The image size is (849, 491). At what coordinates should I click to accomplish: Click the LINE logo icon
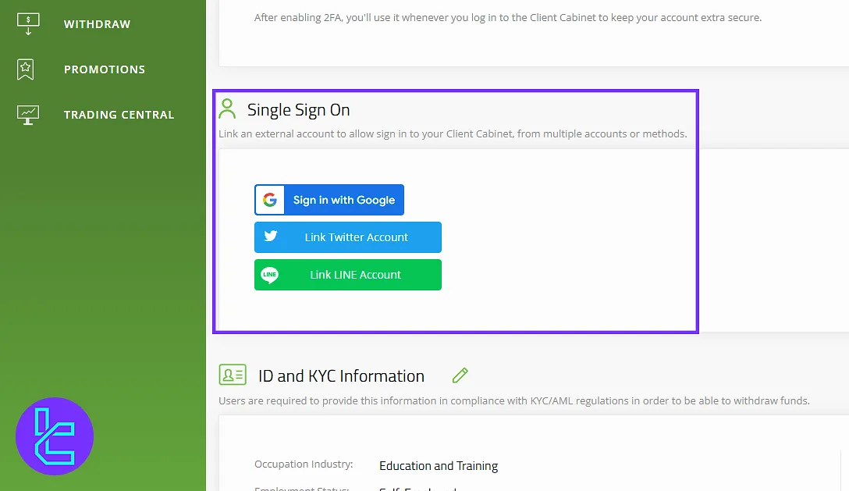(270, 275)
